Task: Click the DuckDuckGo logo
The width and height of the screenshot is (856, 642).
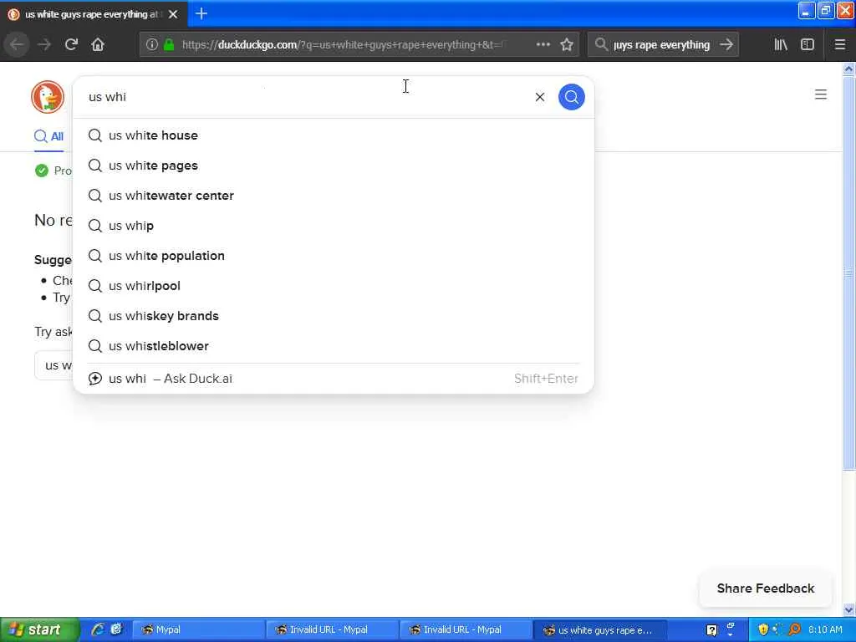Action: [48, 97]
